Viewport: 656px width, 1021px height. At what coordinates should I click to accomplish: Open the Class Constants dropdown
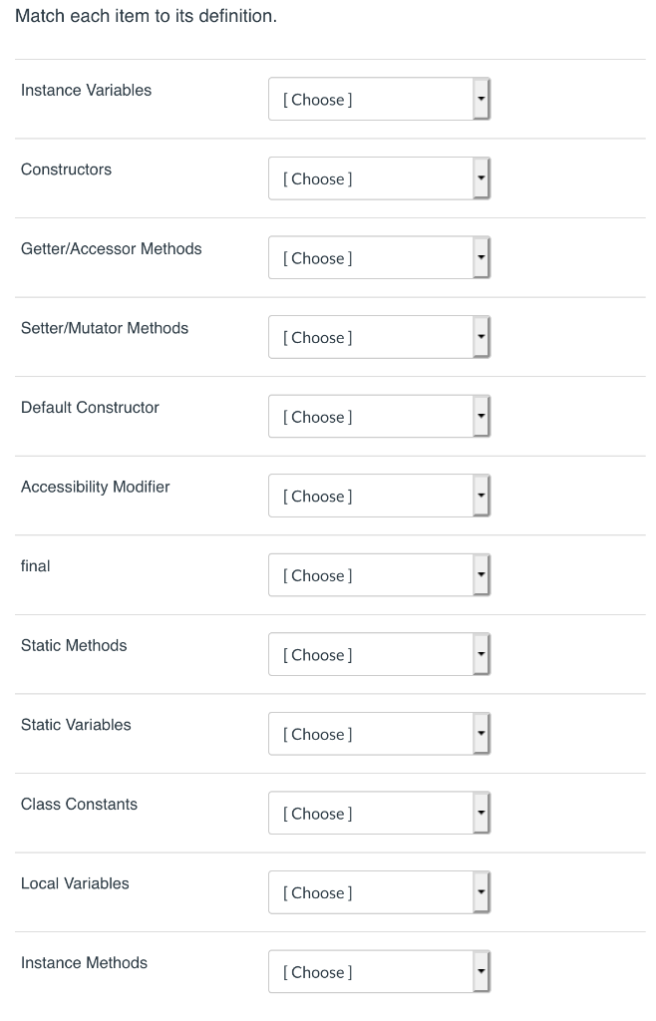click(x=379, y=813)
